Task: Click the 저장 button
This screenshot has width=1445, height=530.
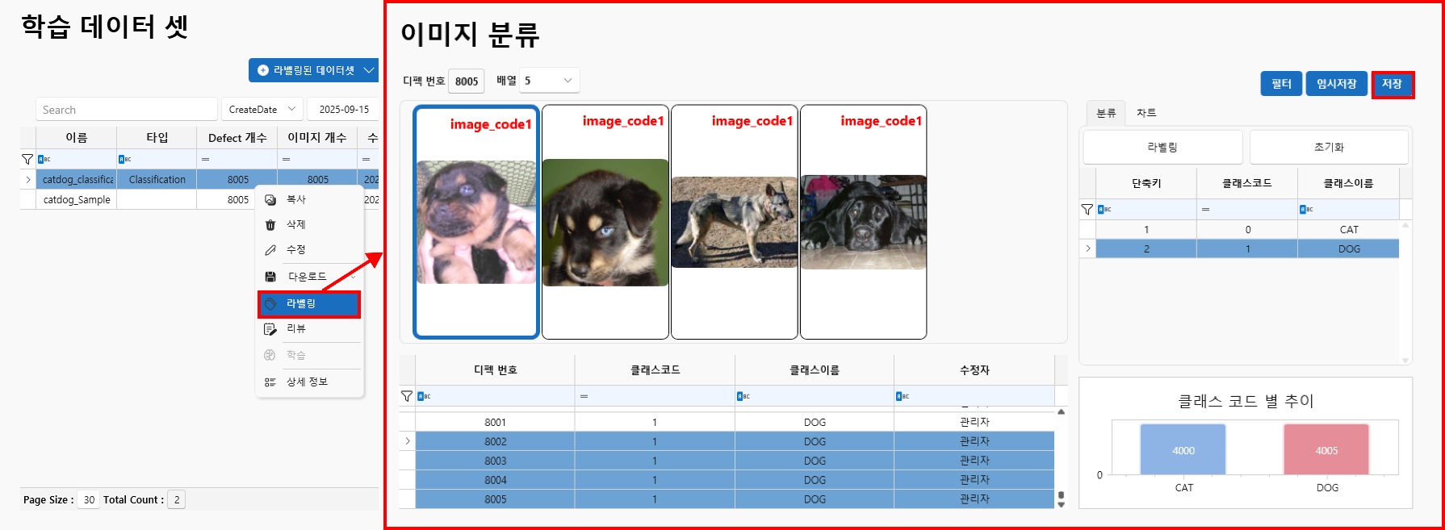Action: (1393, 84)
